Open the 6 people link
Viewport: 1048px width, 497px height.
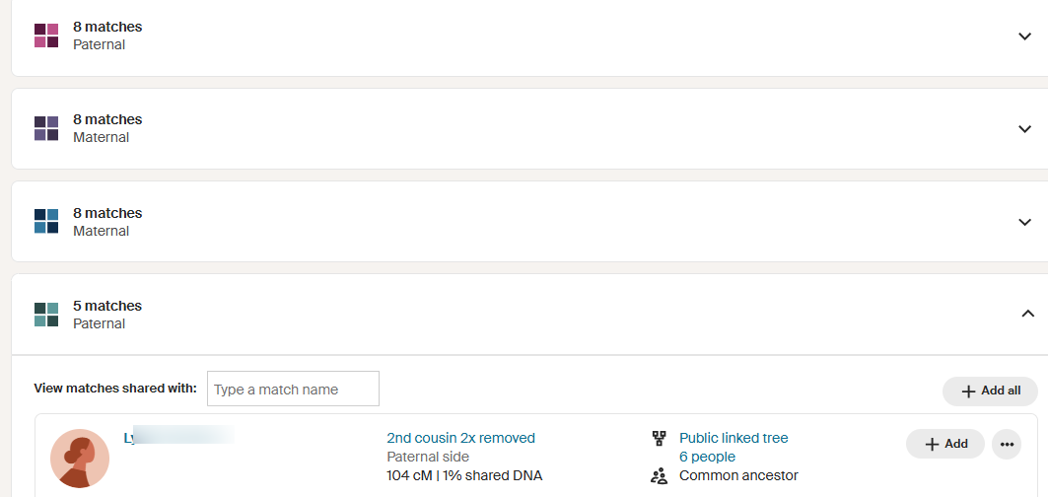pyautogui.click(x=707, y=457)
